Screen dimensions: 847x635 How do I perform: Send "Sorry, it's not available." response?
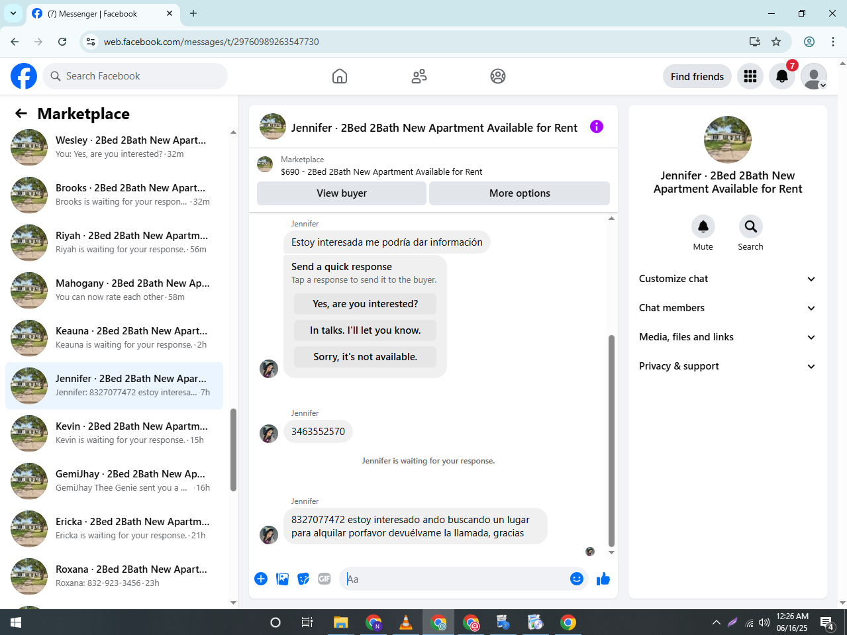pyautogui.click(x=366, y=357)
